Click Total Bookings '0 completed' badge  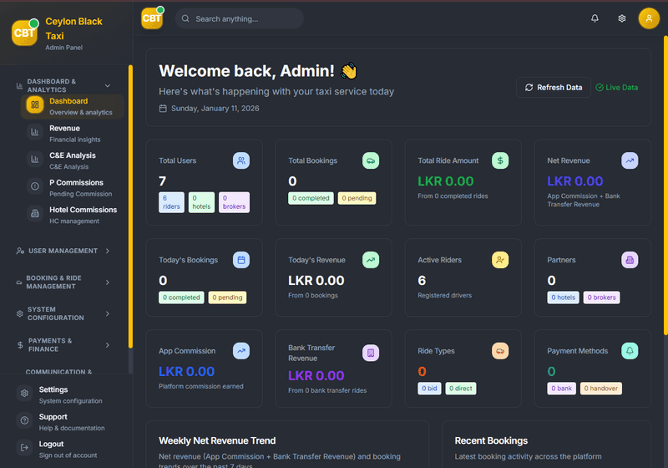point(311,198)
